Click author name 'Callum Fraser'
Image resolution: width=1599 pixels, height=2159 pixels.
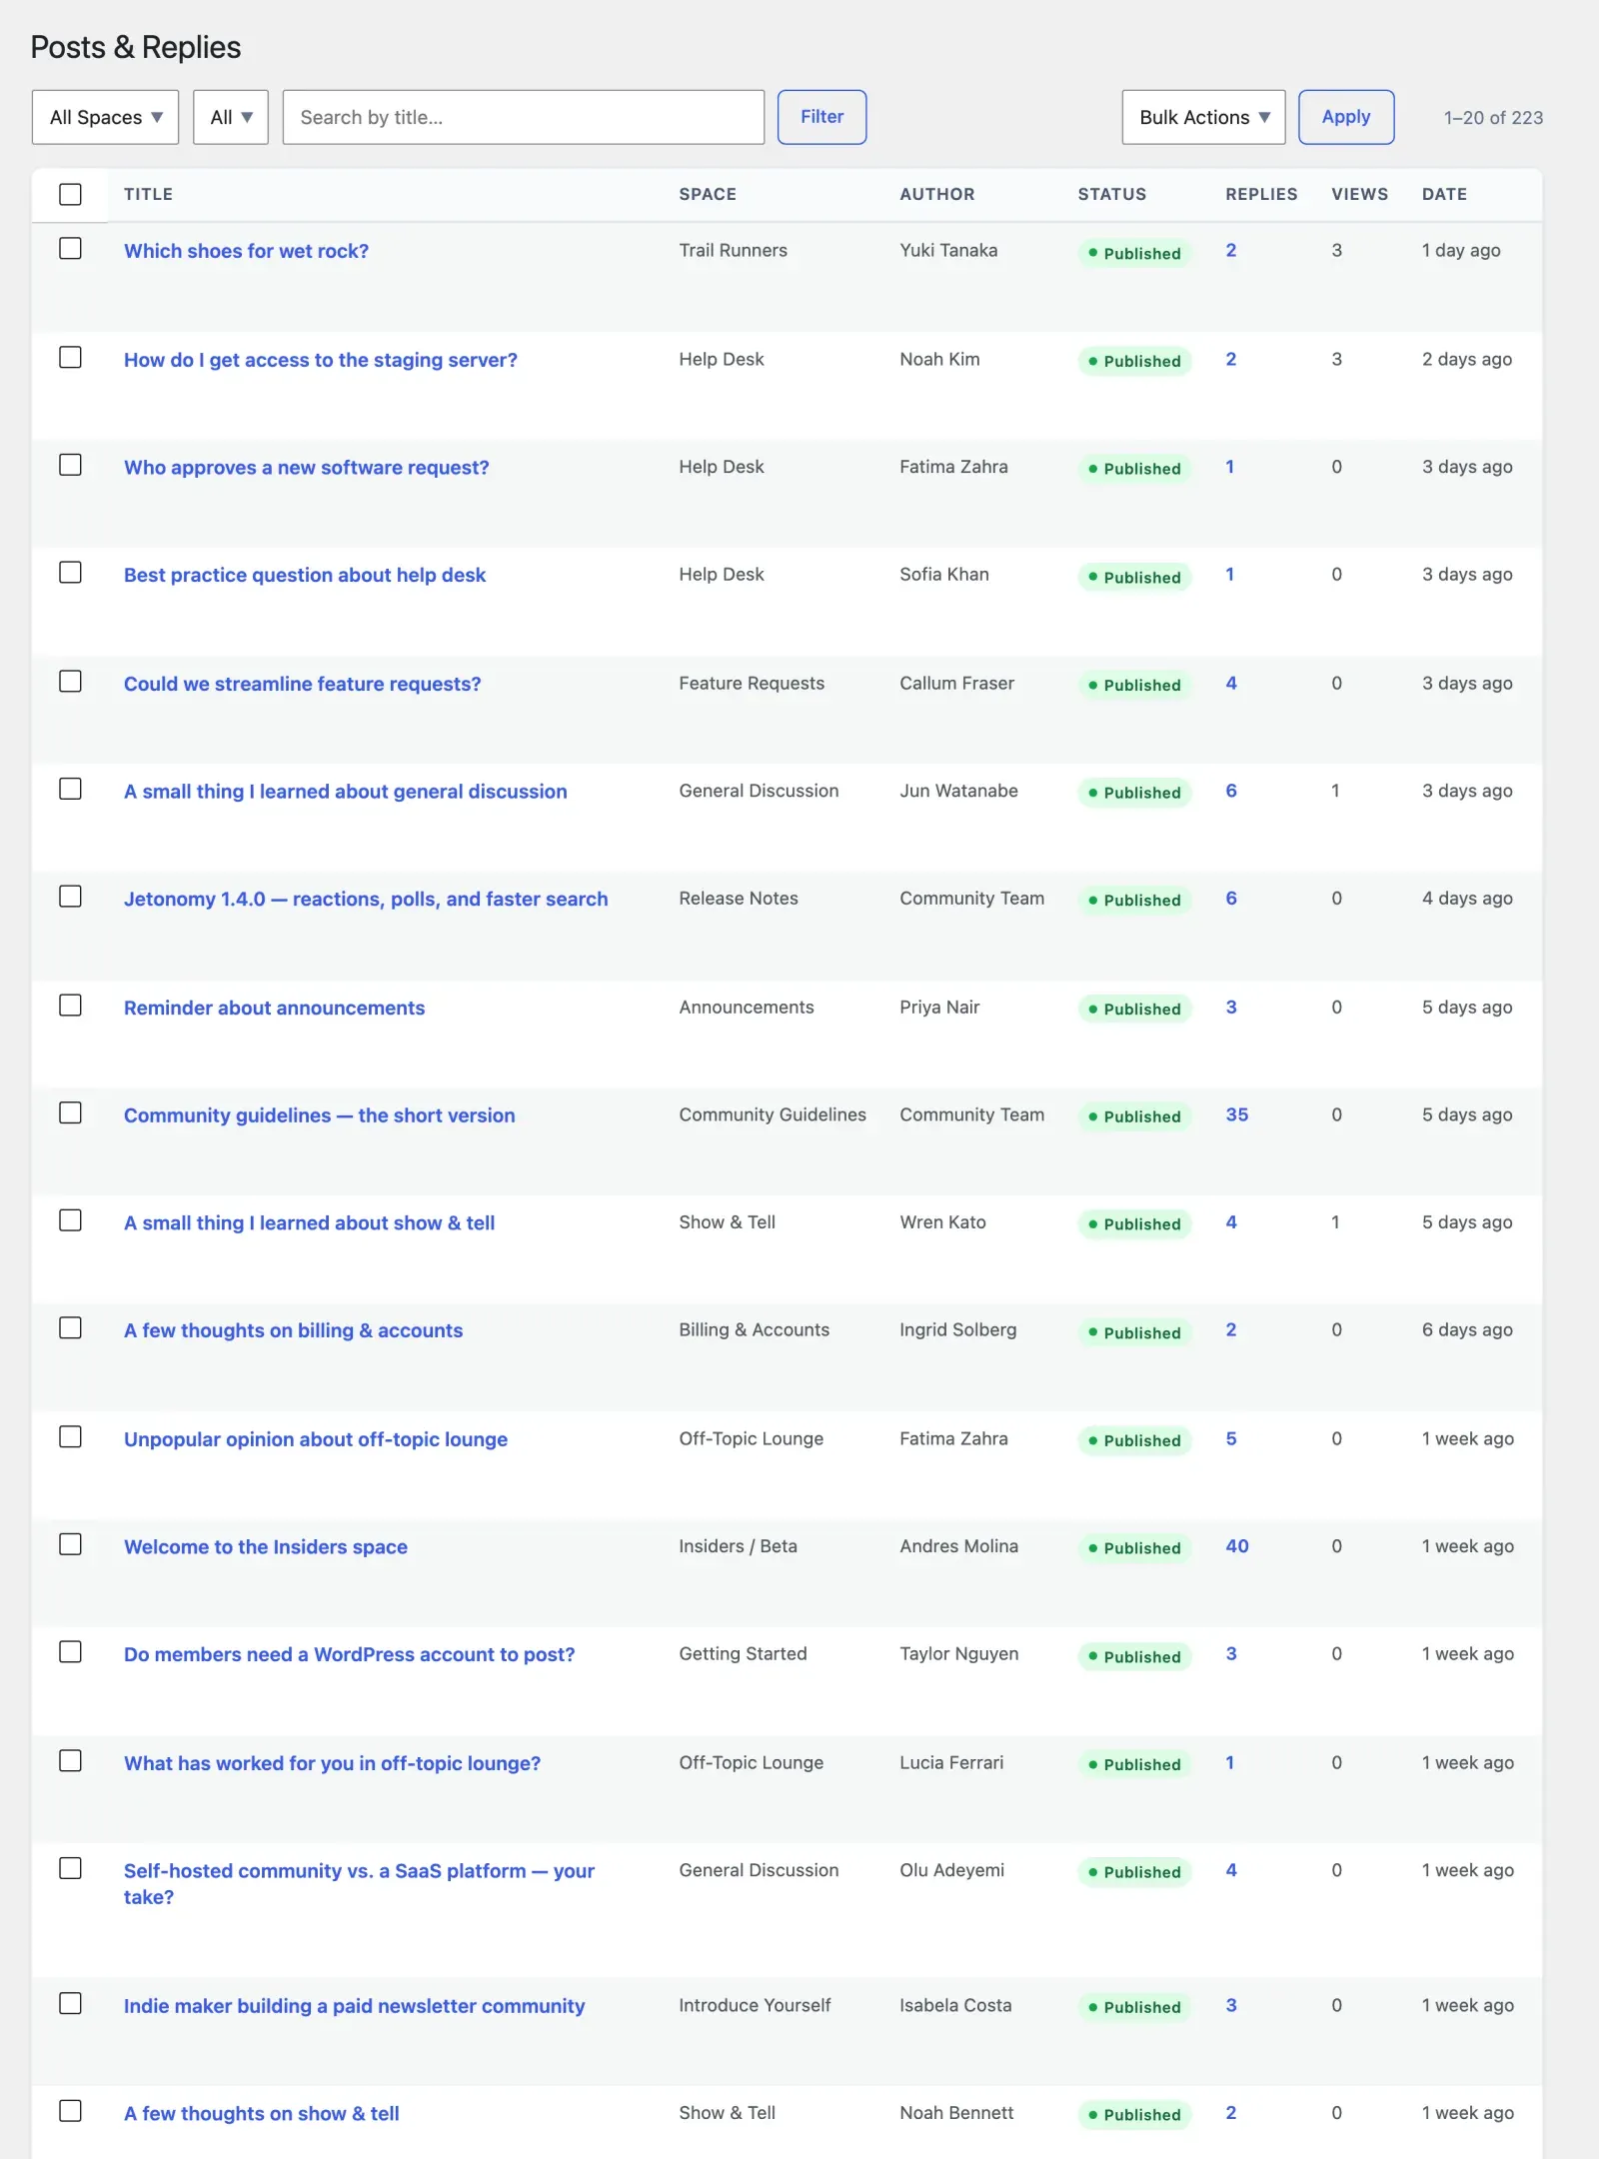click(x=956, y=683)
